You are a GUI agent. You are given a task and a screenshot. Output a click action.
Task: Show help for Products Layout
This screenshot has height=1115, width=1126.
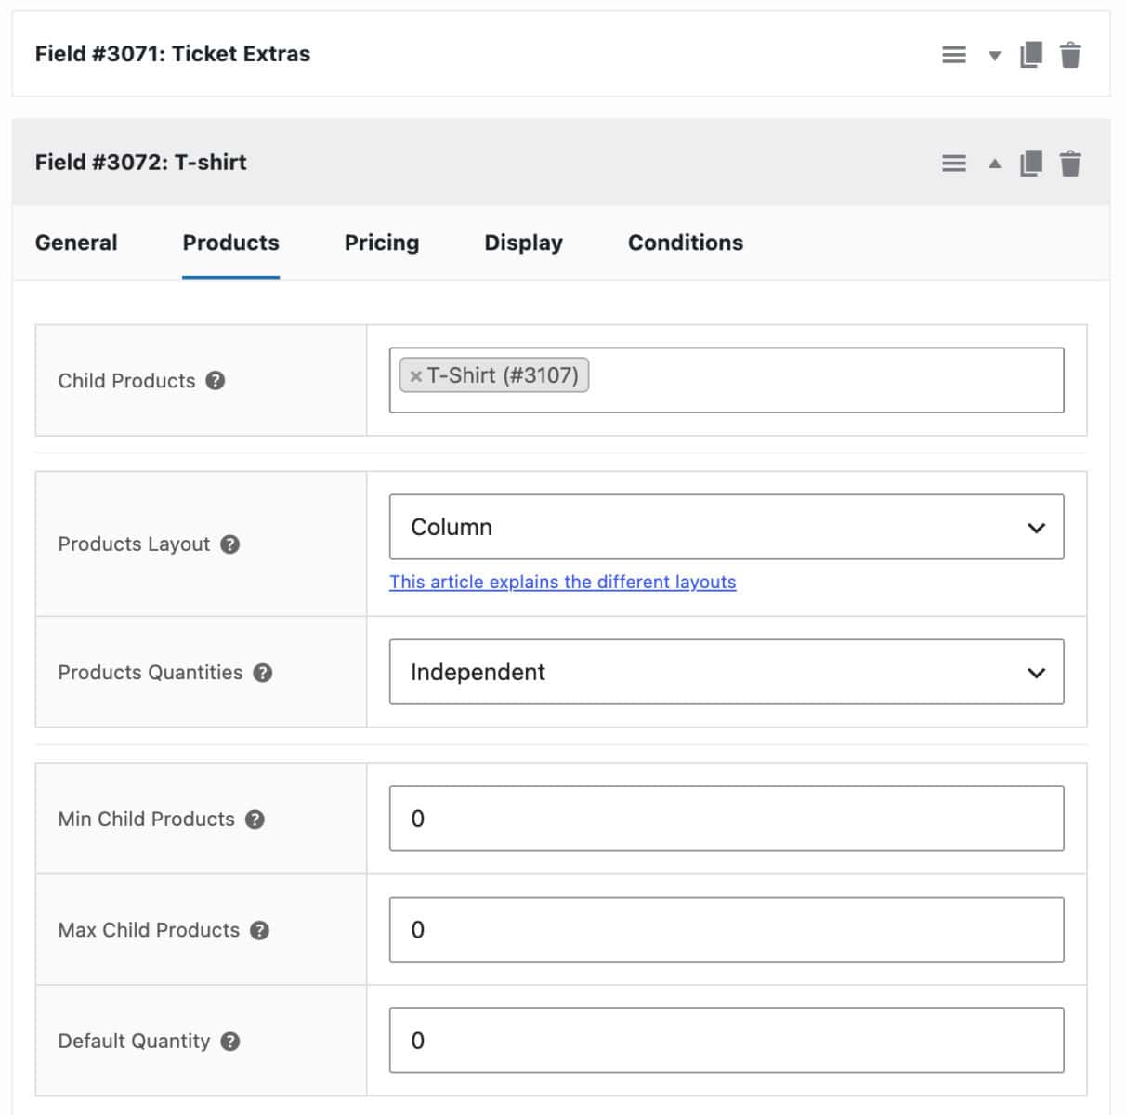230,544
